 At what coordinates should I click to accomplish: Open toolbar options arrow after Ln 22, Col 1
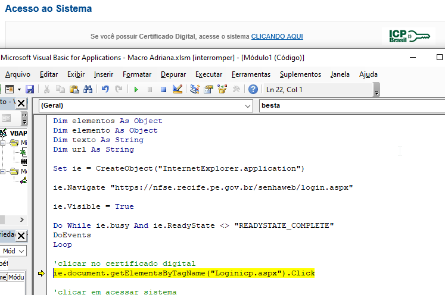pos(376,90)
